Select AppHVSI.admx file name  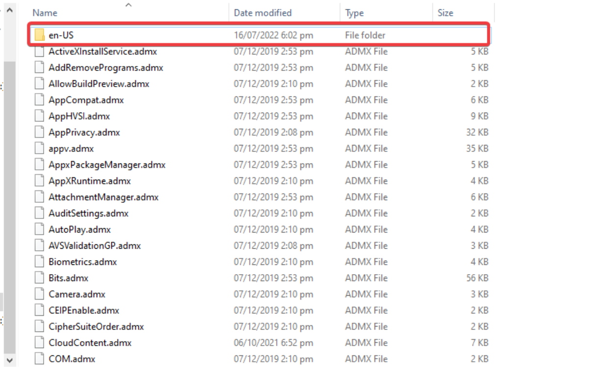(x=79, y=116)
